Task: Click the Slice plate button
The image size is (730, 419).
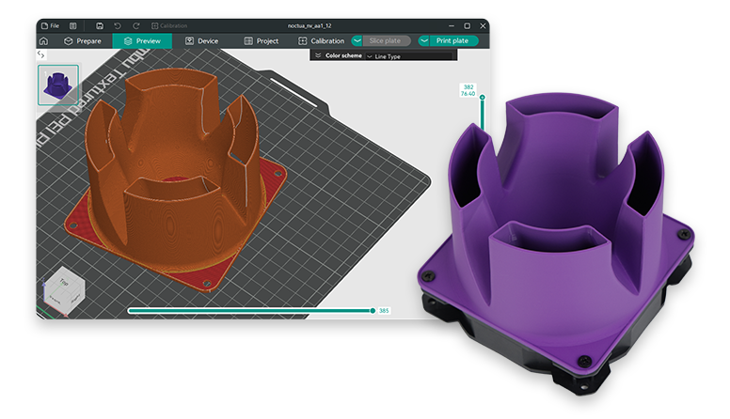Action: (x=387, y=41)
